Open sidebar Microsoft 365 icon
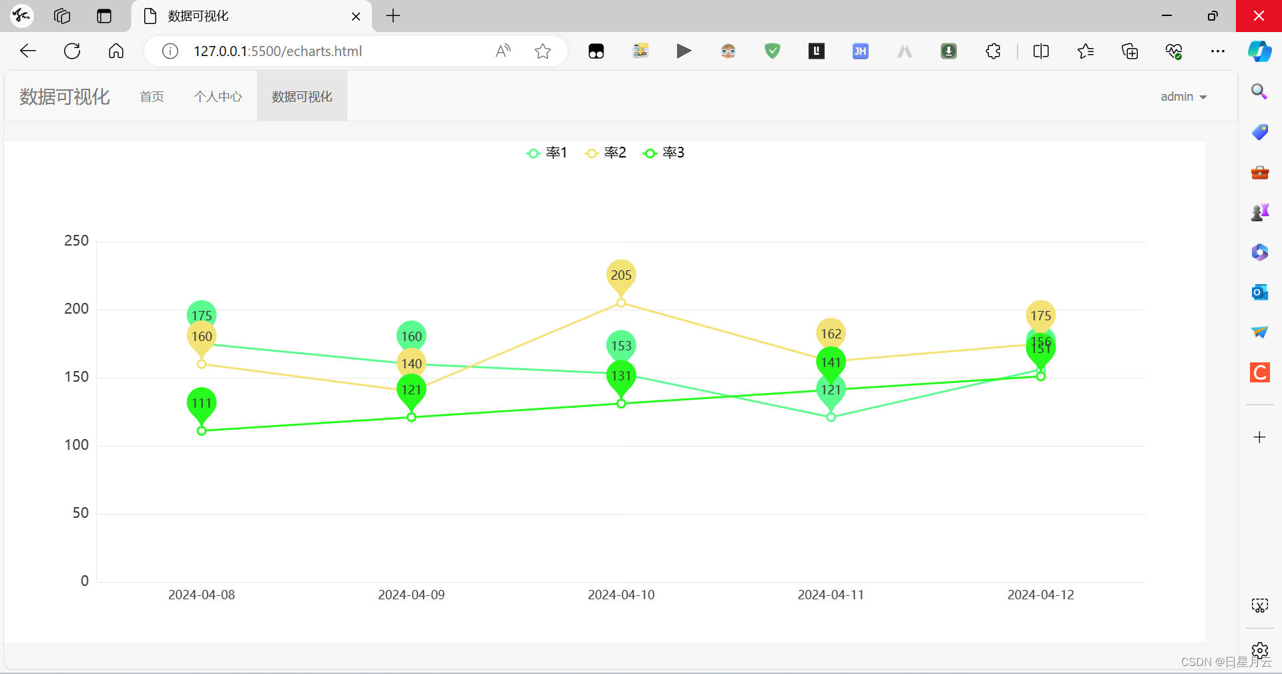The height and width of the screenshot is (674, 1282). [1260, 252]
